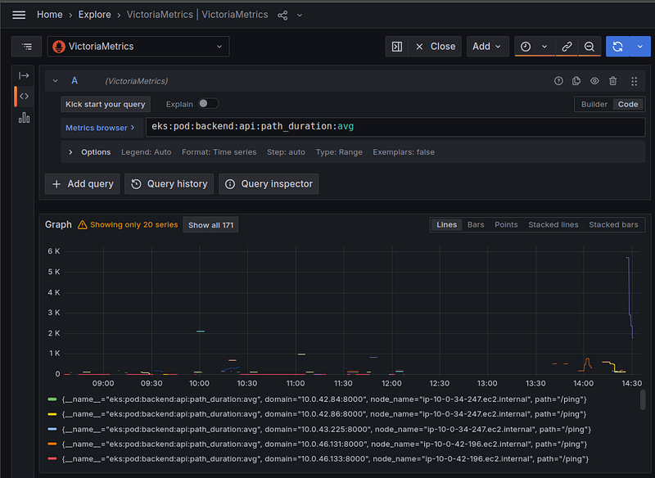
Task: Click the green legend series color swatch
Action: coord(52,399)
